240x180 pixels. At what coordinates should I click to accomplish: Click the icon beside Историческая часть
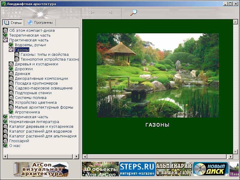point(5,117)
